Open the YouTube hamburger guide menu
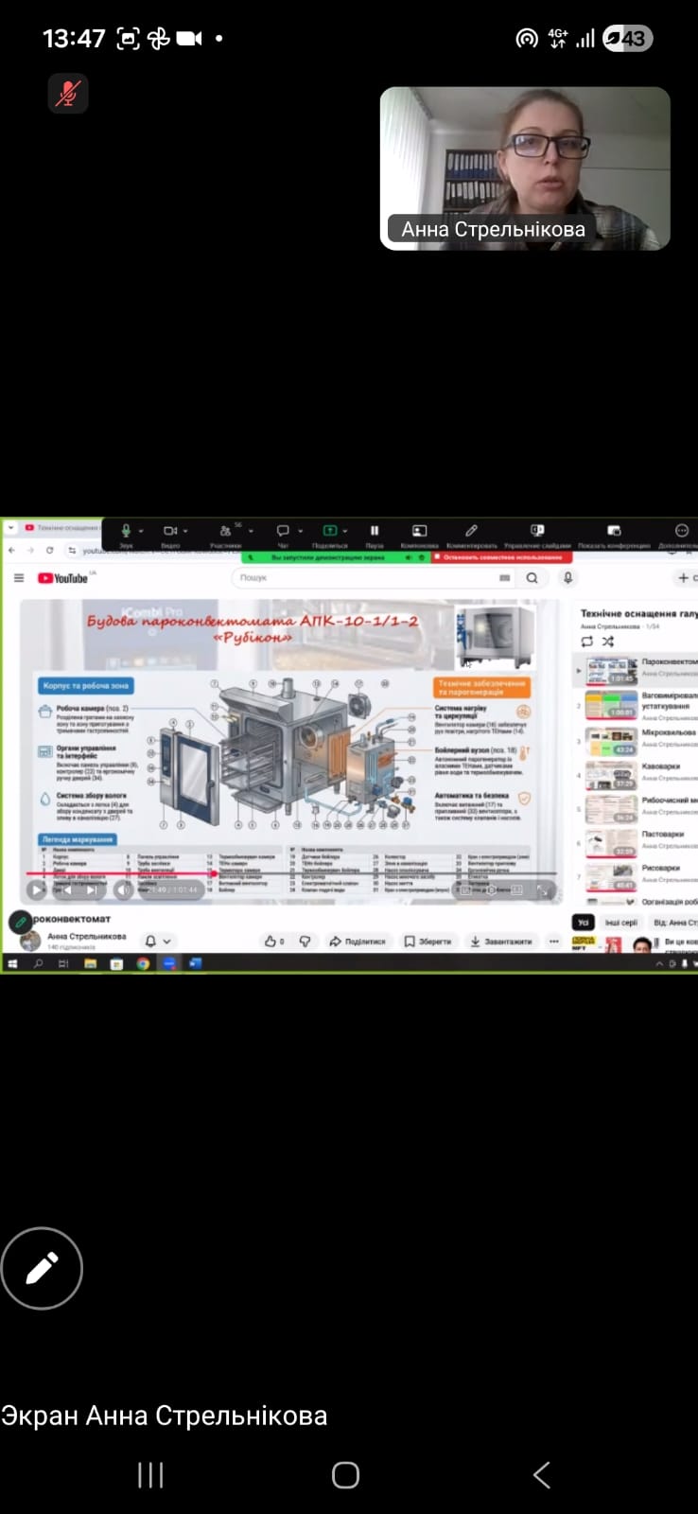The width and height of the screenshot is (698, 1514). [x=18, y=578]
